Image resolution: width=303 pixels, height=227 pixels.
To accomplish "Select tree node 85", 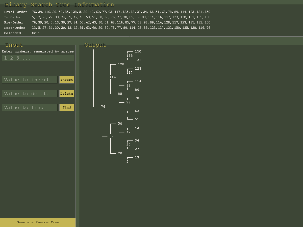I will coord(120,94).
